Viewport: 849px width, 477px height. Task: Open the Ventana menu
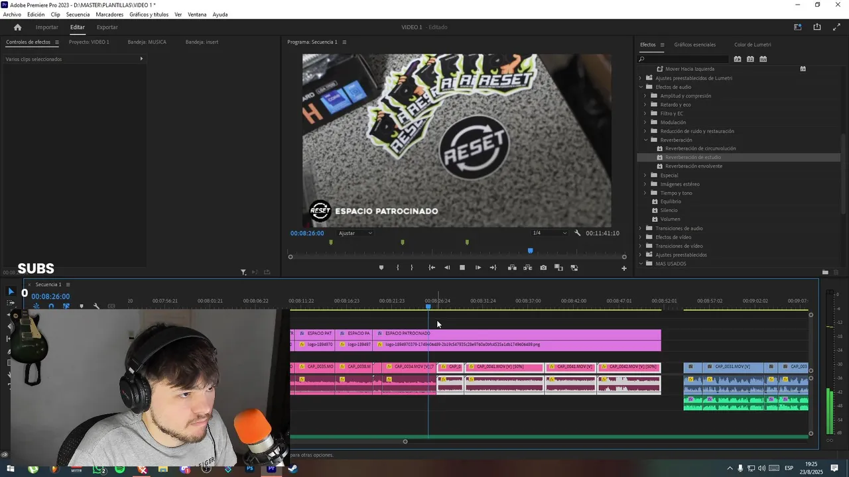click(197, 15)
